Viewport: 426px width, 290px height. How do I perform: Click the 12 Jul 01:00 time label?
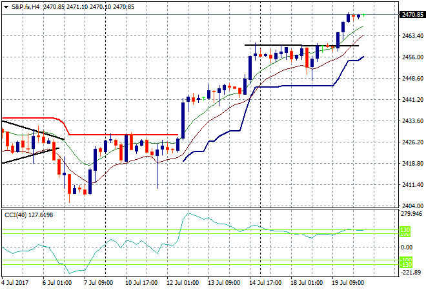183,283
